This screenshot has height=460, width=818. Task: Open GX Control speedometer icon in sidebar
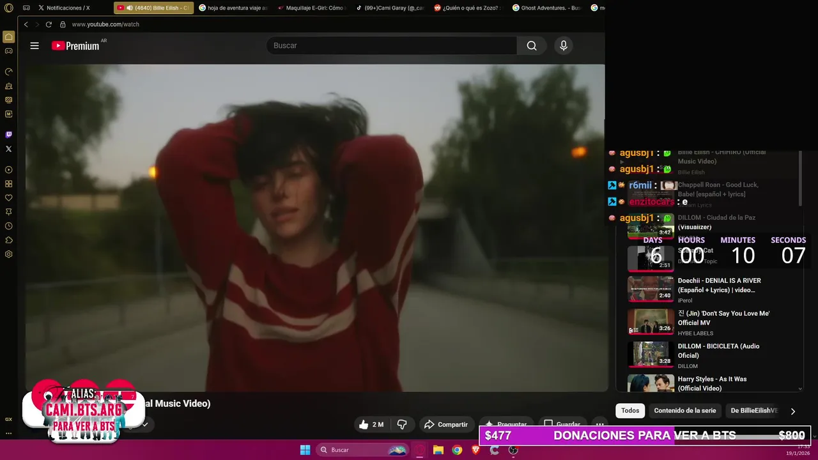click(x=8, y=72)
